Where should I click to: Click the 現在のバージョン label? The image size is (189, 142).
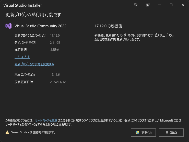pos(25,75)
